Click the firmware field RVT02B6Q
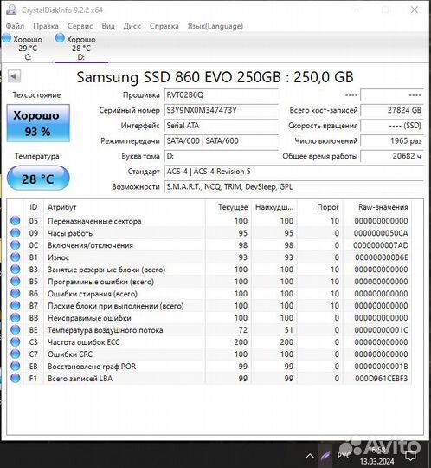Viewport: 431px width, 468px height. 222,95
